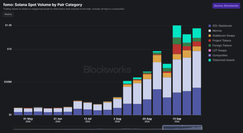Open the Weekly interval selector

click(x=8, y=14)
